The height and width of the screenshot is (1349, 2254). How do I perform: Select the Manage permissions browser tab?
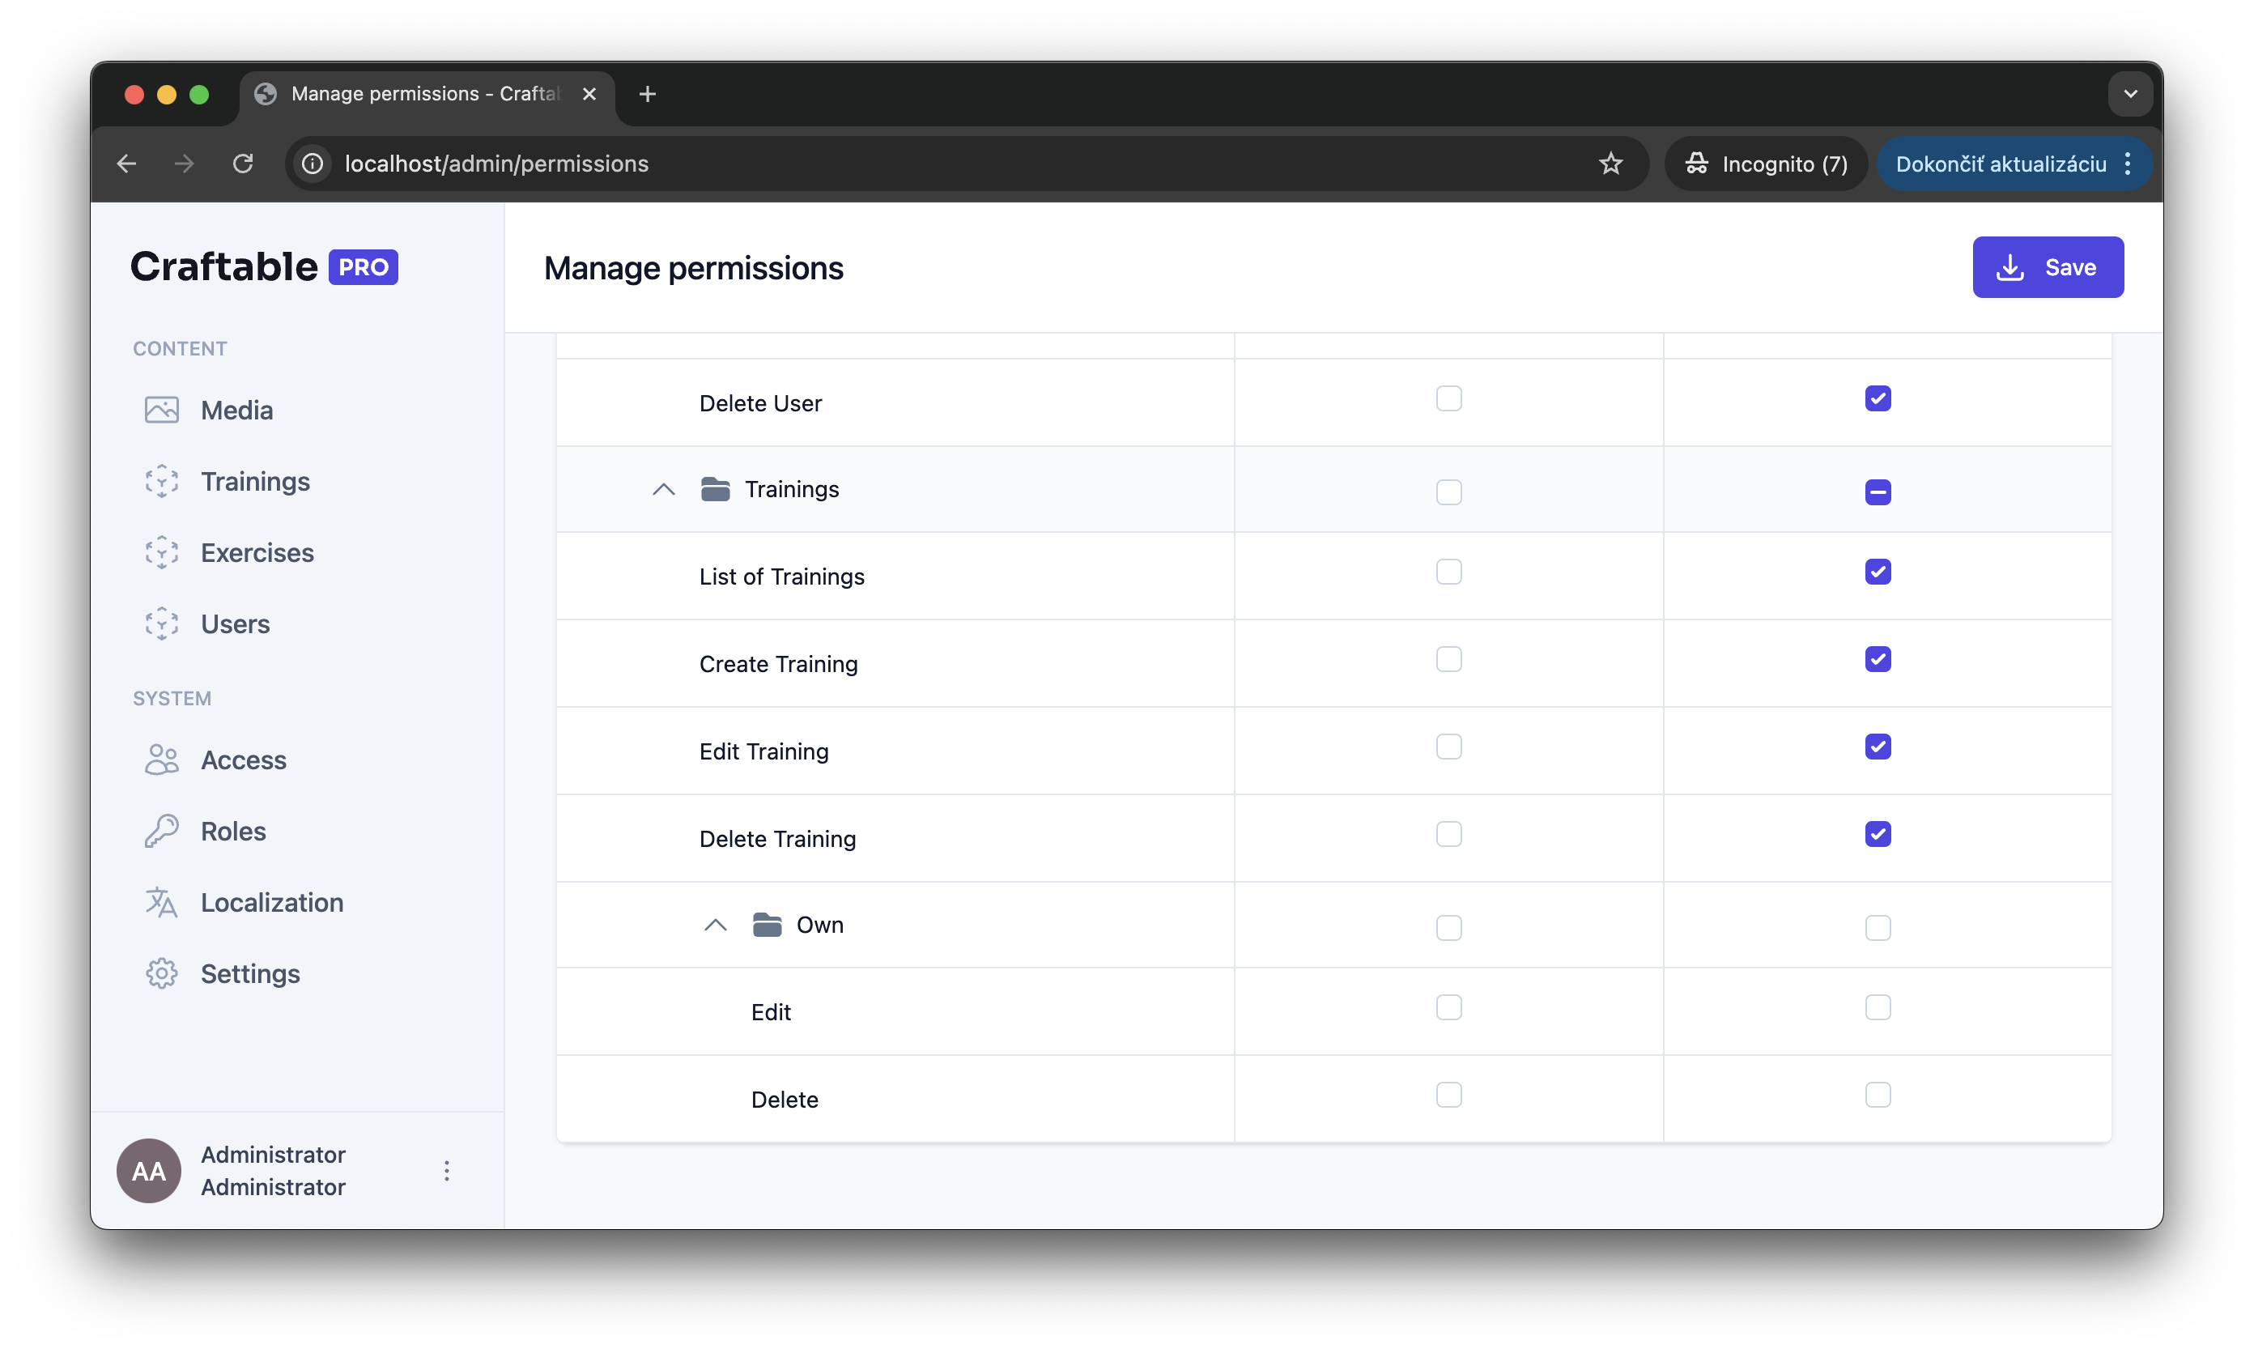tap(427, 94)
